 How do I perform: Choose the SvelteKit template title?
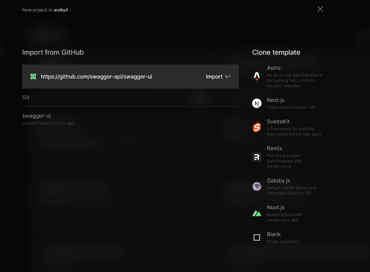(278, 122)
